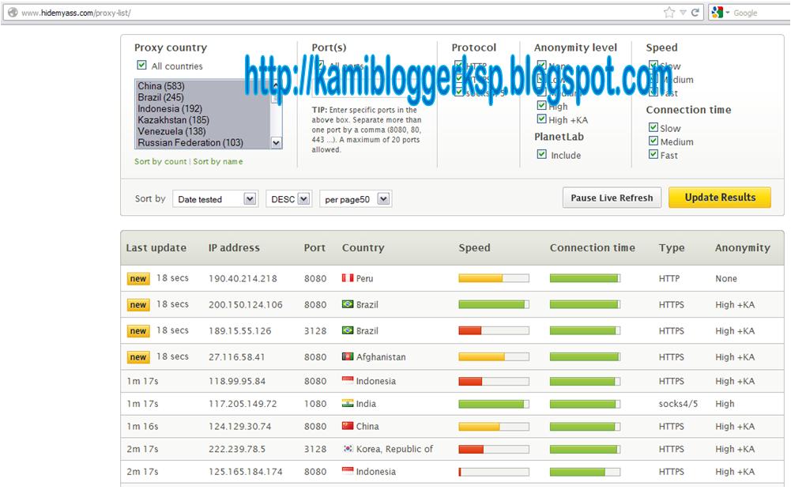The width and height of the screenshot is (791, 490).
Task: Click the new badge for 27.116.58.41
Action: pos(138,357)
